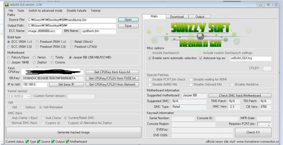Viewport: 283px width, 145px height.
Task: Click Switch to advanced mode
Action: [x=45, y=10]
